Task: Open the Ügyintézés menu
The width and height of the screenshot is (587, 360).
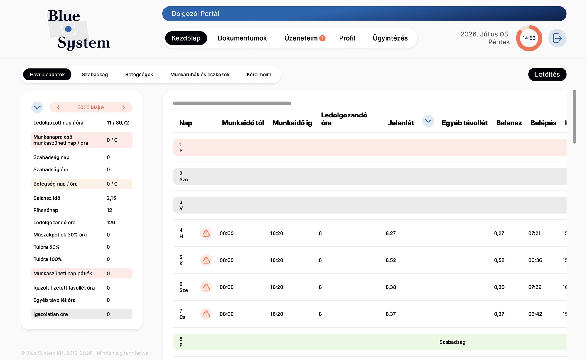Action: [390, 38]
